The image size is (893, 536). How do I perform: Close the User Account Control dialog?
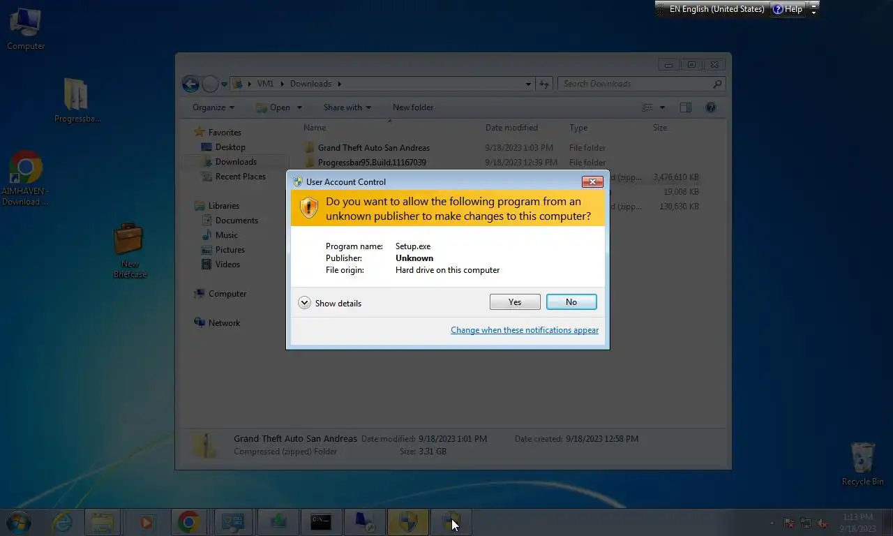592,181
